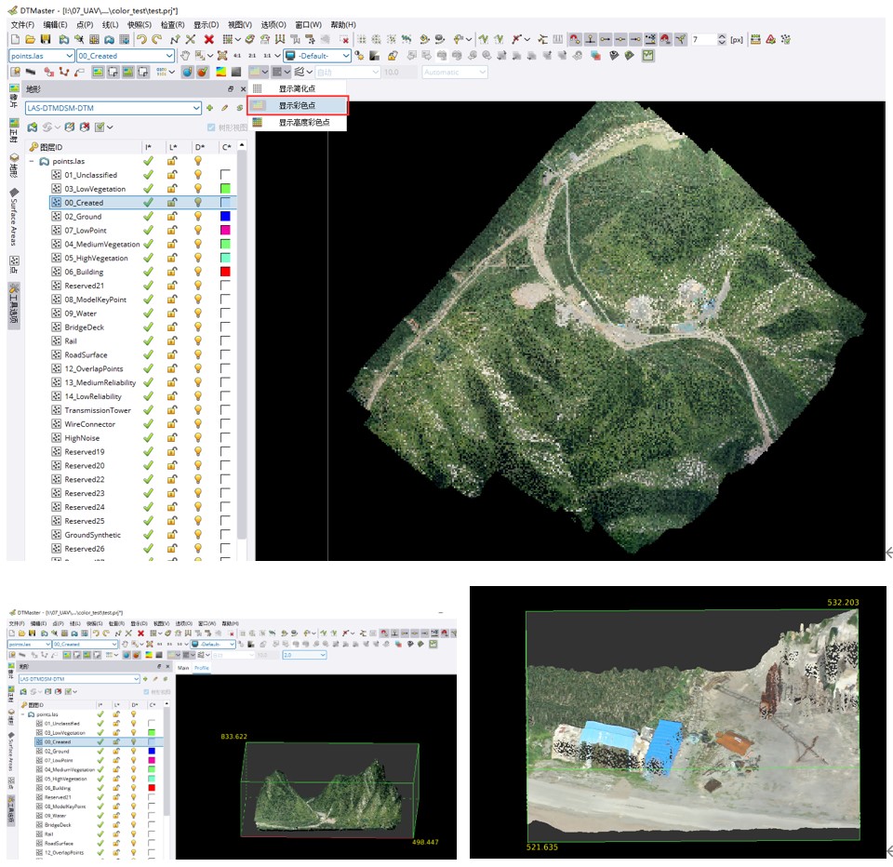
Task: Click the undo arrow icon
Action: pyautogui.click(x=140, y=39)
